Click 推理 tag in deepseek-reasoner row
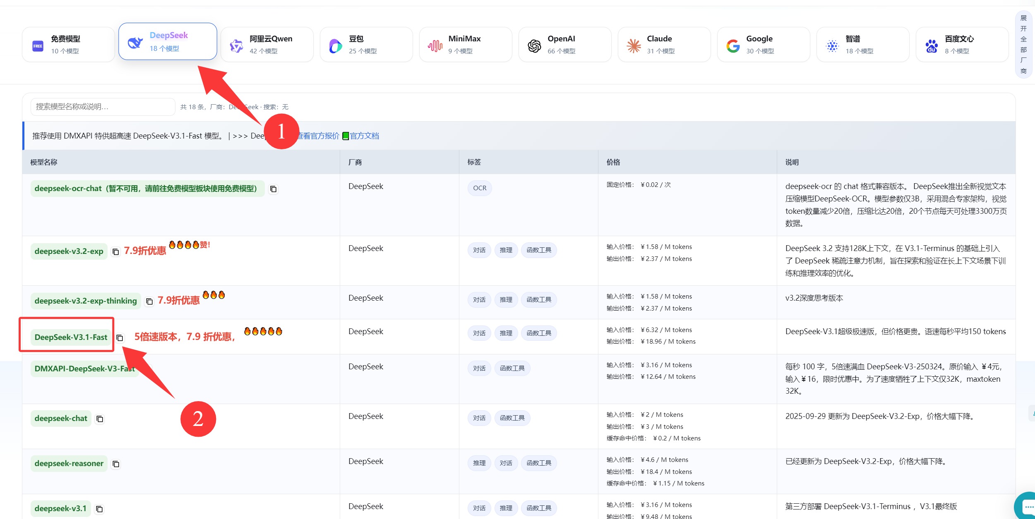Screen dimensions: 1035x519 point(479,463)
